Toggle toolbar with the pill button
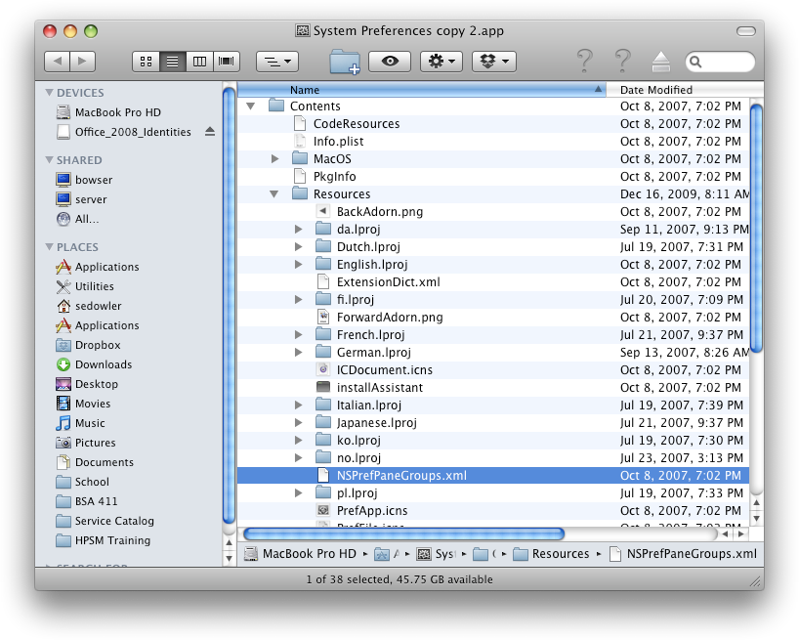Screen dimensions: 799x640 pyautogui.click(x=746, y=31)
